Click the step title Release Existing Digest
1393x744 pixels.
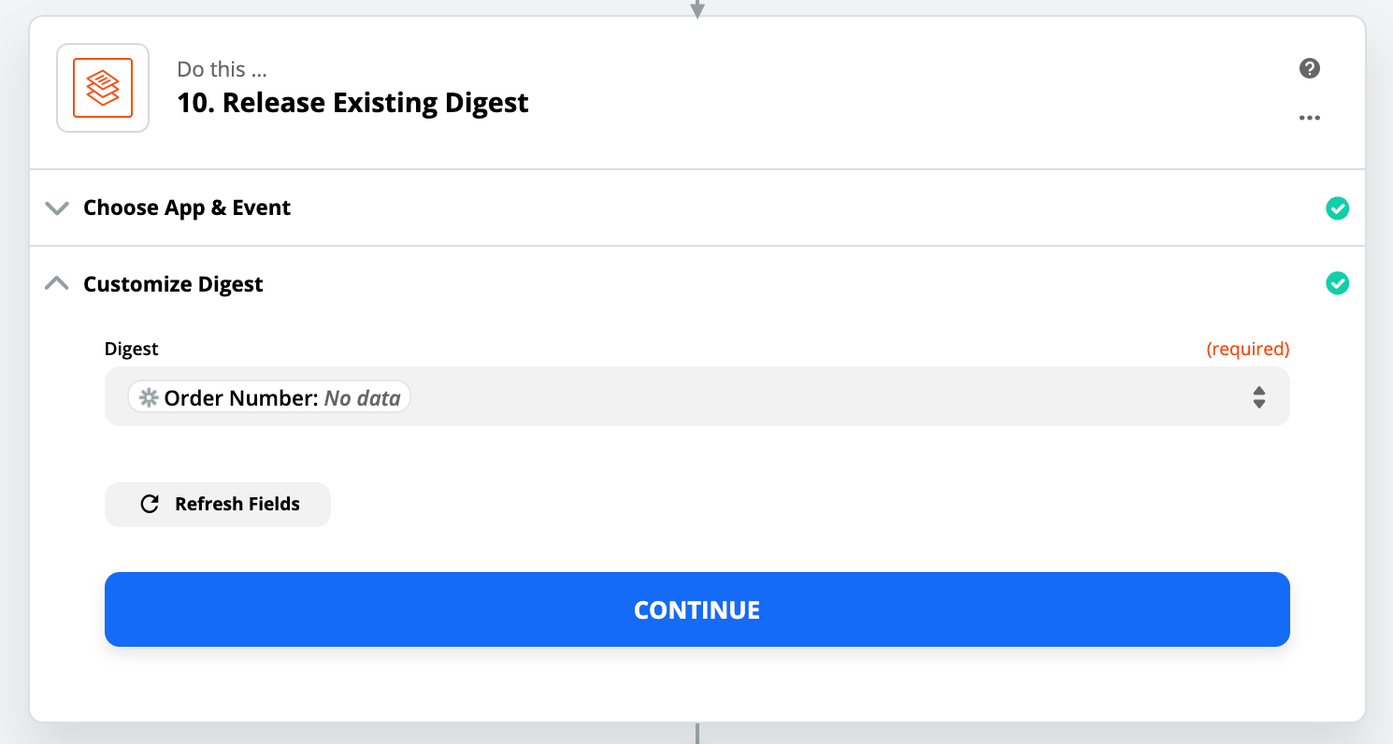(352, 103)
